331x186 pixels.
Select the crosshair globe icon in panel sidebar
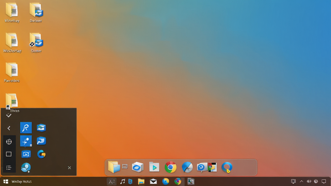pos(9,142)
